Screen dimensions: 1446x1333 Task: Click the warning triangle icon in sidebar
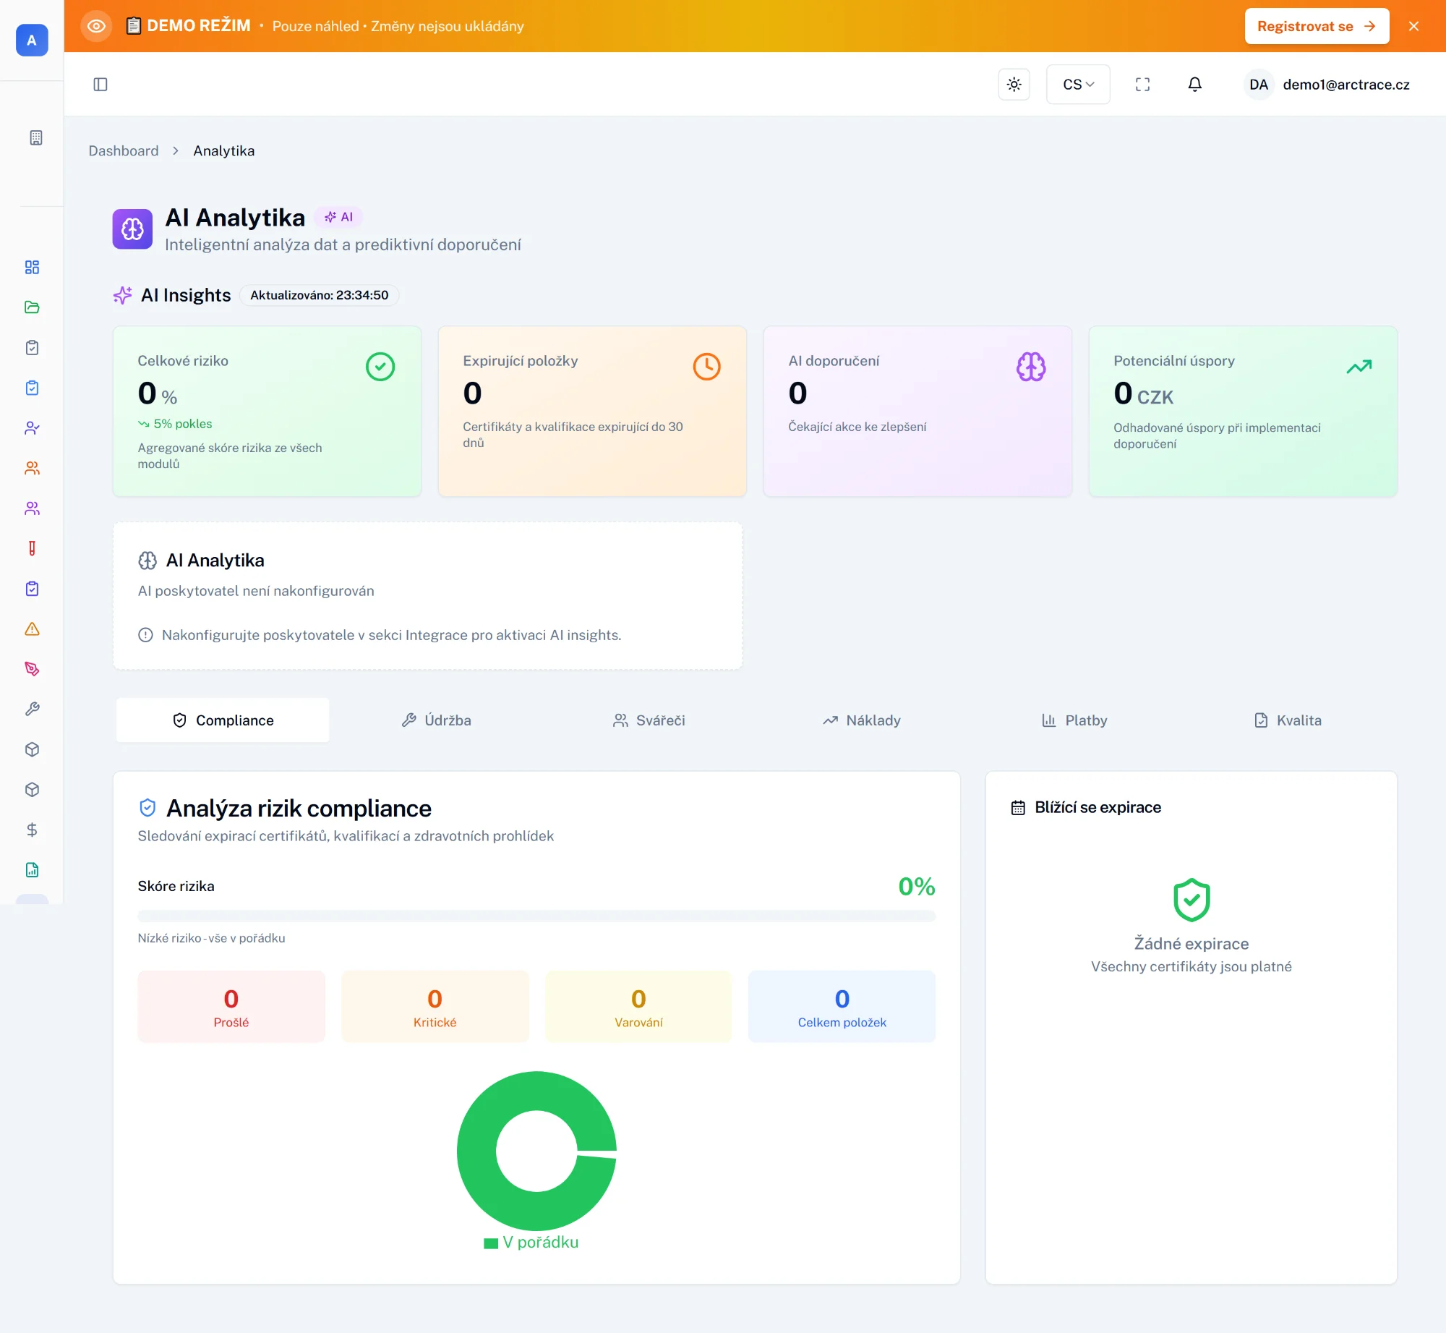coord(32,629)
